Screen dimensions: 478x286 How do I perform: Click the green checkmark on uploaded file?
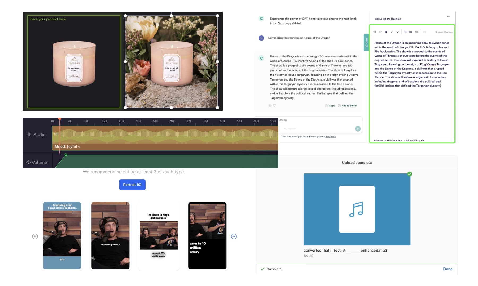tap(409, 174)
